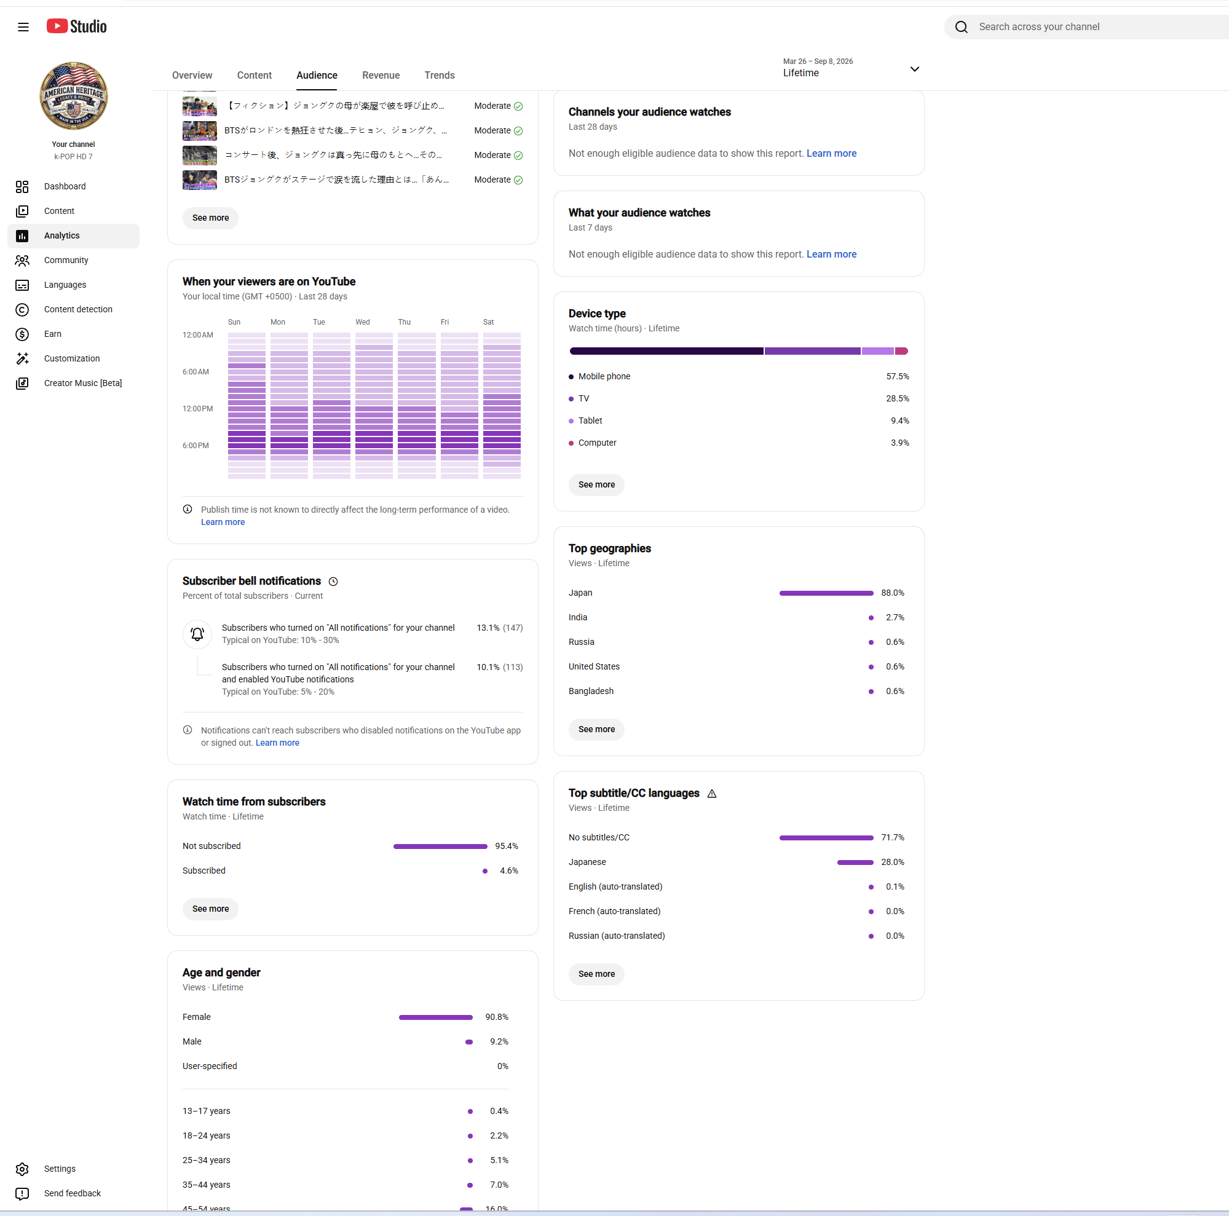Open the Customization wand icon

[22, 358]
